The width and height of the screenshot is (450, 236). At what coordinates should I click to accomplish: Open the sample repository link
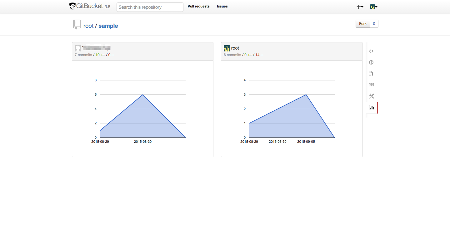coord(108,26)
